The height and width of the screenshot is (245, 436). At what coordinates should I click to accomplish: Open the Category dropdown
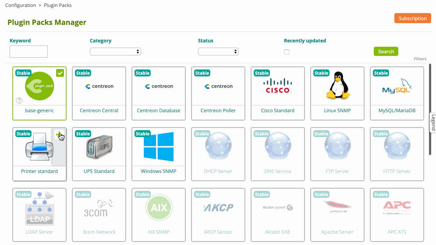tap(115, 52)
